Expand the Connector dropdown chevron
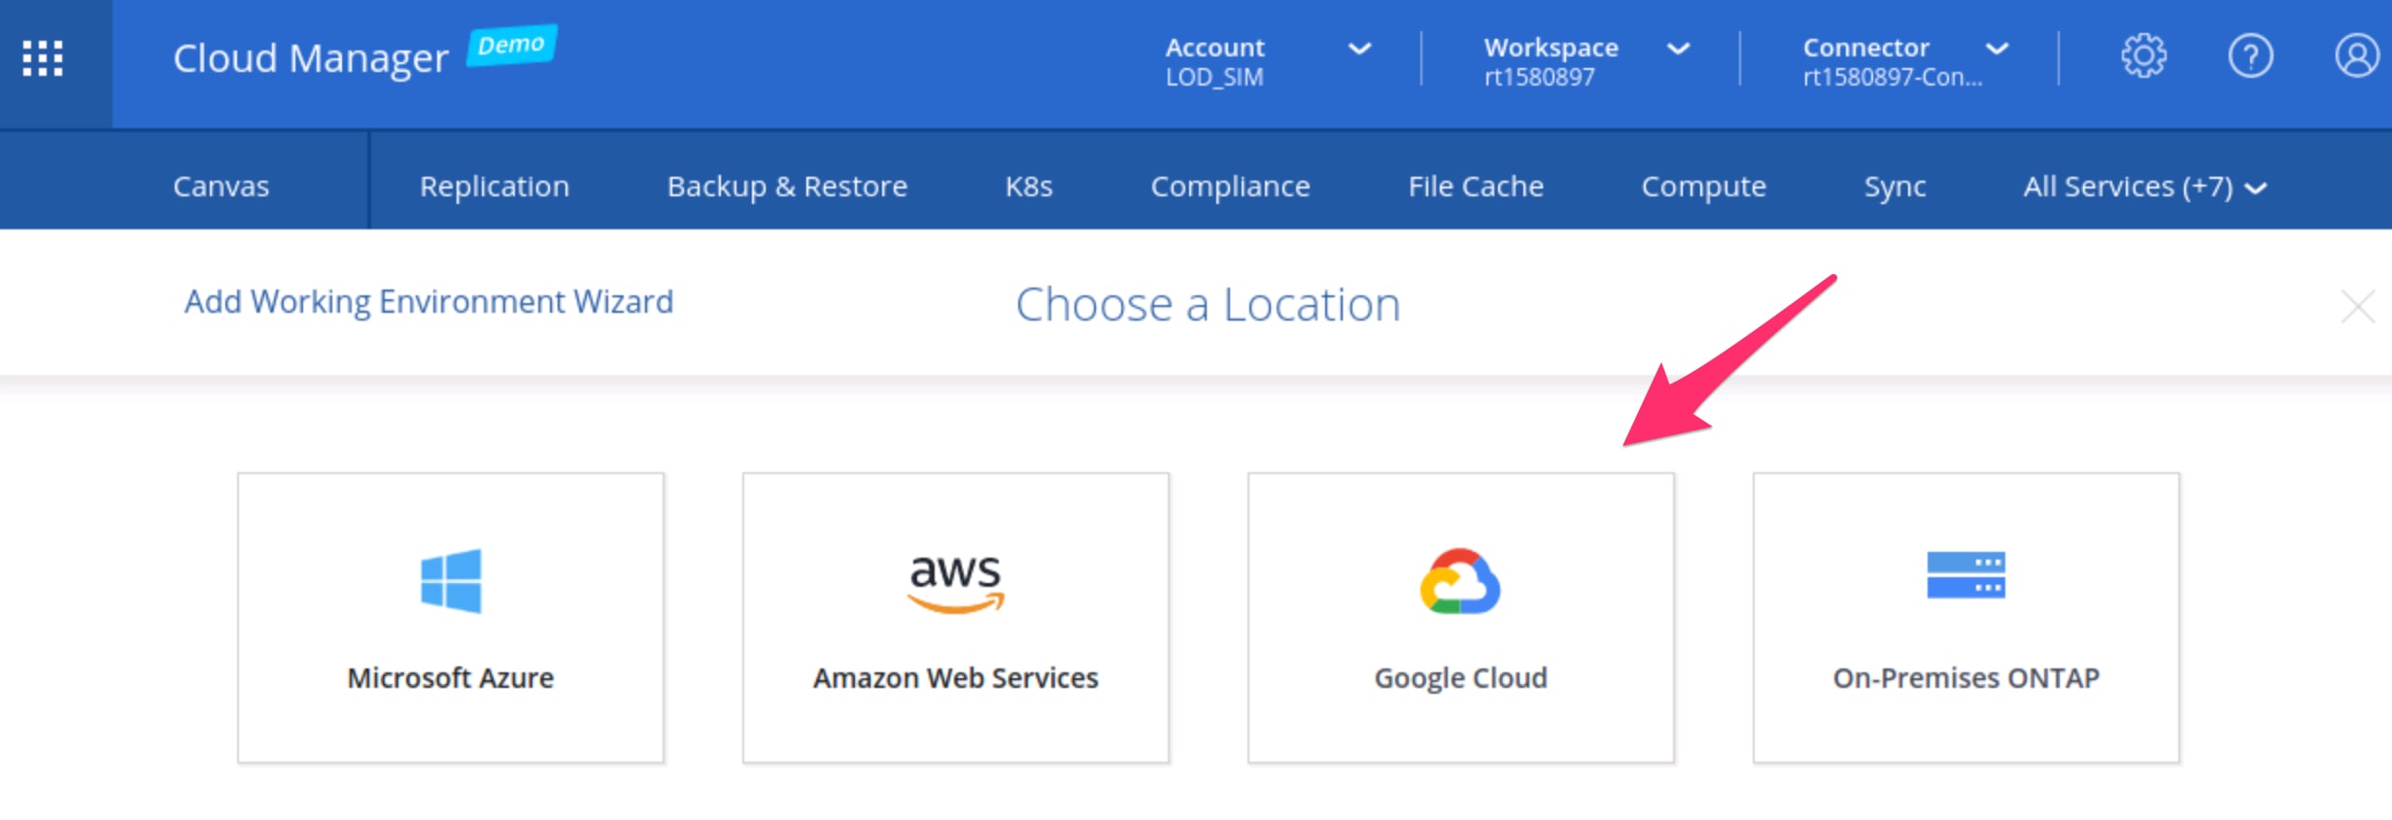This screenshot has height=820, width=2392. (1997, 49)
